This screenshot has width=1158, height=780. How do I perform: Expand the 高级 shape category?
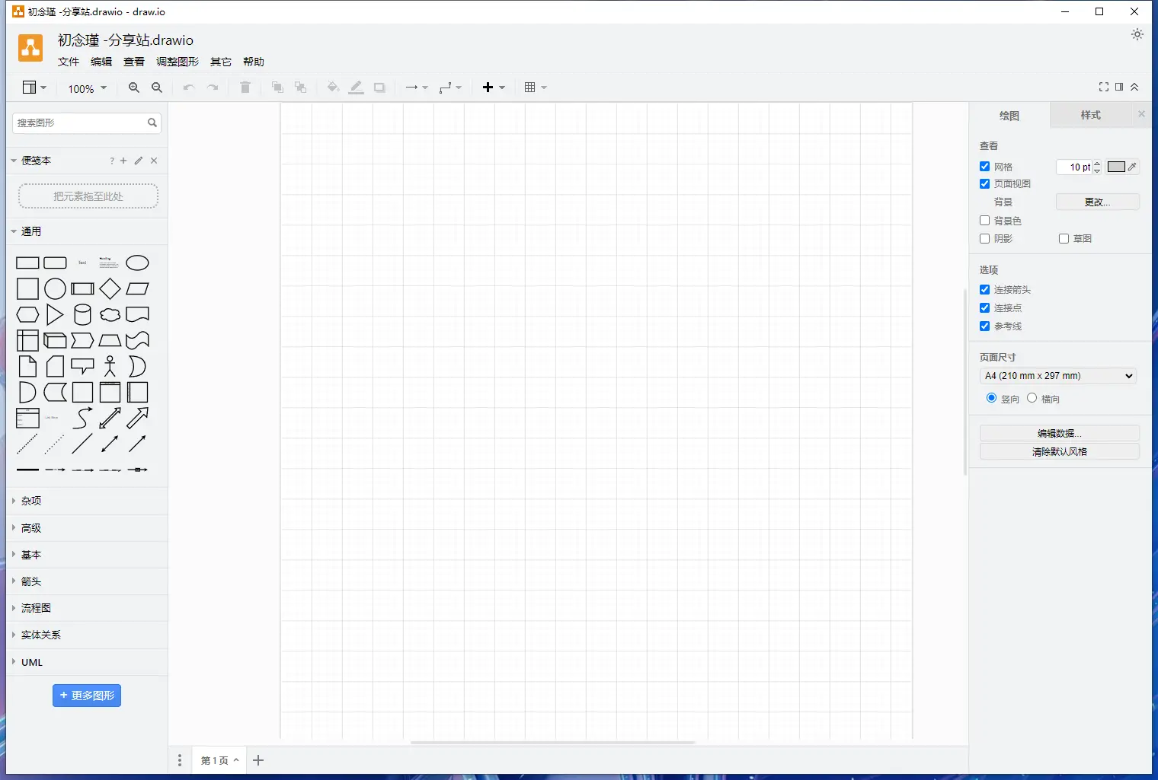[87, 527]
